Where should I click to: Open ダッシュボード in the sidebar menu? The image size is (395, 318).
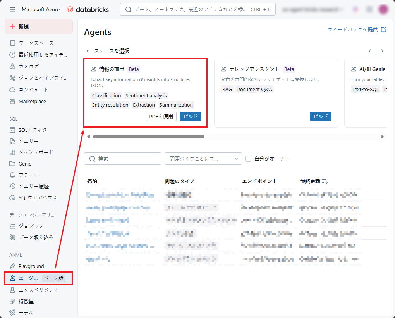pyautogui.click(x=36, y=152)
